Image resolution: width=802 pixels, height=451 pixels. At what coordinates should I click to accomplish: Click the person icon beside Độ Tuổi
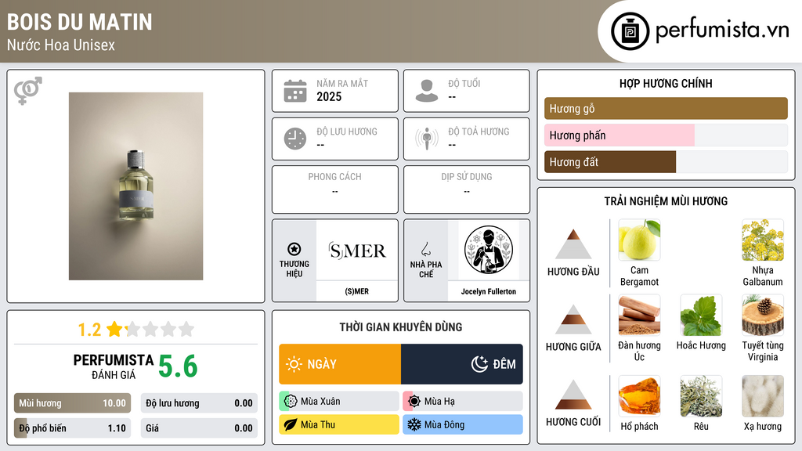click(x=427, y=91)
